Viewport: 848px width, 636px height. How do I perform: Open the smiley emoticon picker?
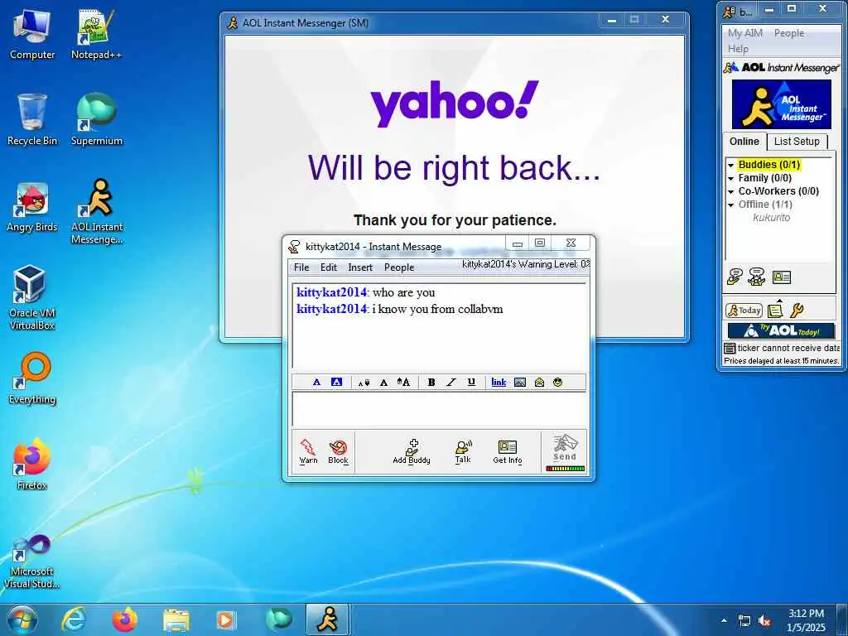(x=557, y=383)
